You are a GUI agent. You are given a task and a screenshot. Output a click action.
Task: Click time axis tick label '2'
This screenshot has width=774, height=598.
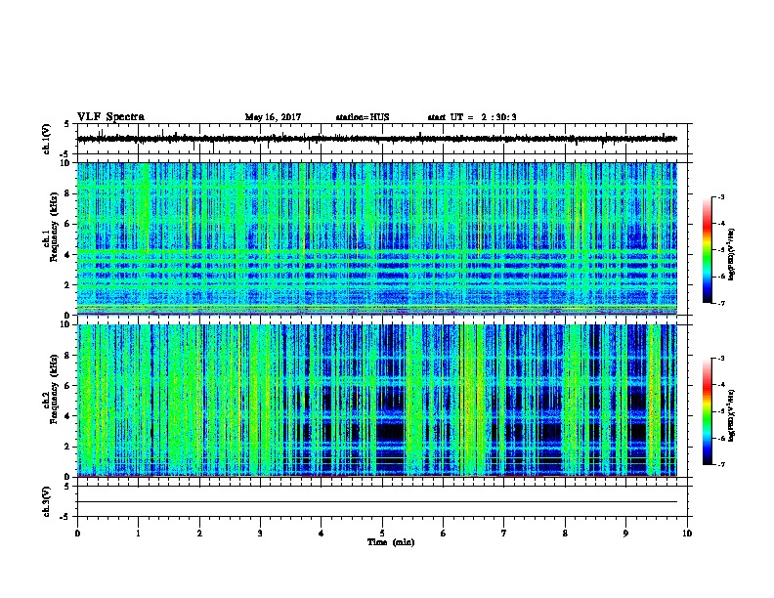coord(199,534)
